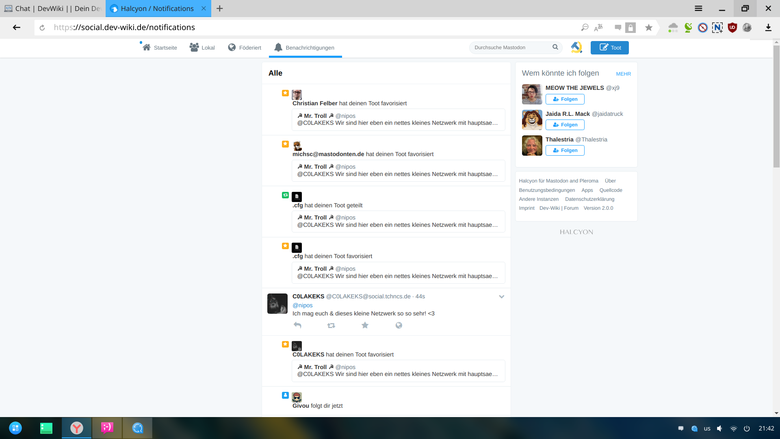Open the Föderiert timeline

click(245, 48)
